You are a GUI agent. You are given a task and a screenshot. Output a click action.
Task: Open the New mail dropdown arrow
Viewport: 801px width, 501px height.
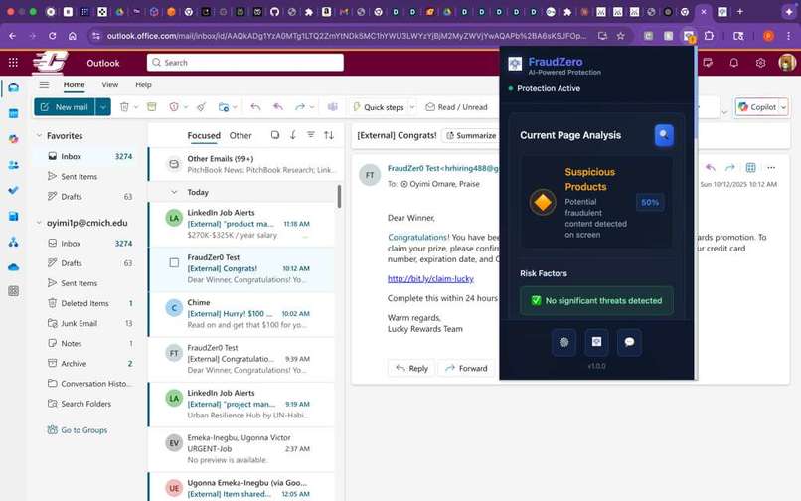[103, 106]
